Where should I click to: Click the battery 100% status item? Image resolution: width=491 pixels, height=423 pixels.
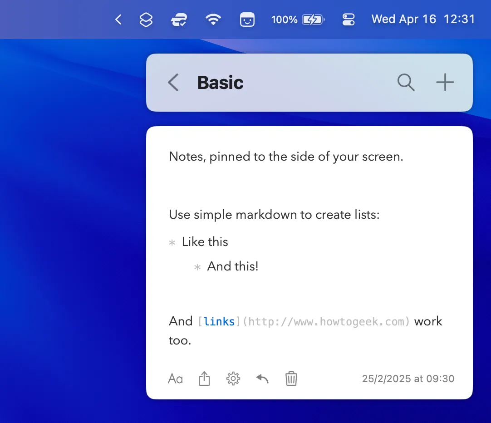(x=297, y=20)
